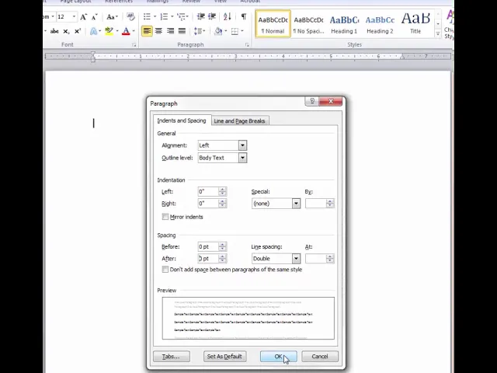
Task: Enable the Mirror indents checkbox
Action: [165, 217]
